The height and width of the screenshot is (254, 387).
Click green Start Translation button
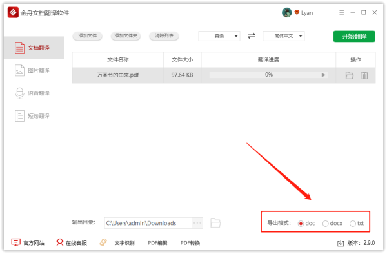coord(354,36)
